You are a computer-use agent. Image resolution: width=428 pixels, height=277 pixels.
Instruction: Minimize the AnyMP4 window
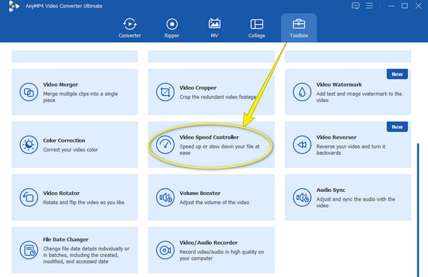pos(391,6)
